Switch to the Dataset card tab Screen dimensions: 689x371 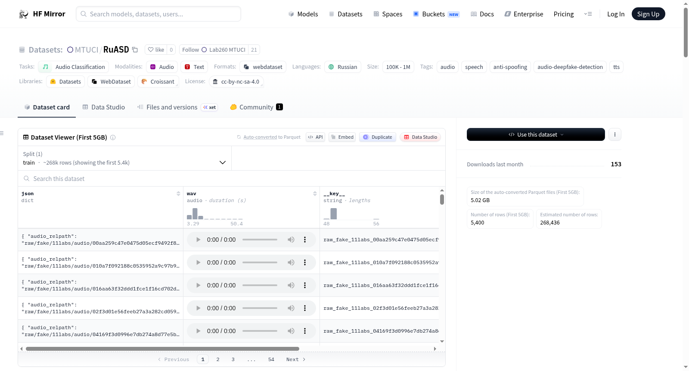[47, 107]
